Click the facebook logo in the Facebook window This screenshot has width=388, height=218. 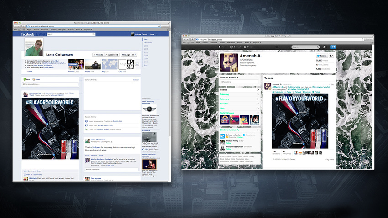[x=27, y=34]
